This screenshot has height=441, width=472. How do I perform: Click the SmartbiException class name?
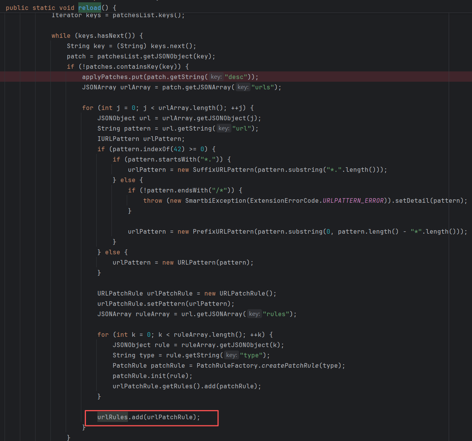click(215, 200)
